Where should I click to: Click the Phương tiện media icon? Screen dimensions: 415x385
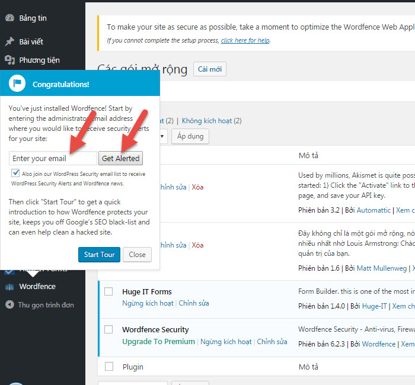(x=9, y=60)
